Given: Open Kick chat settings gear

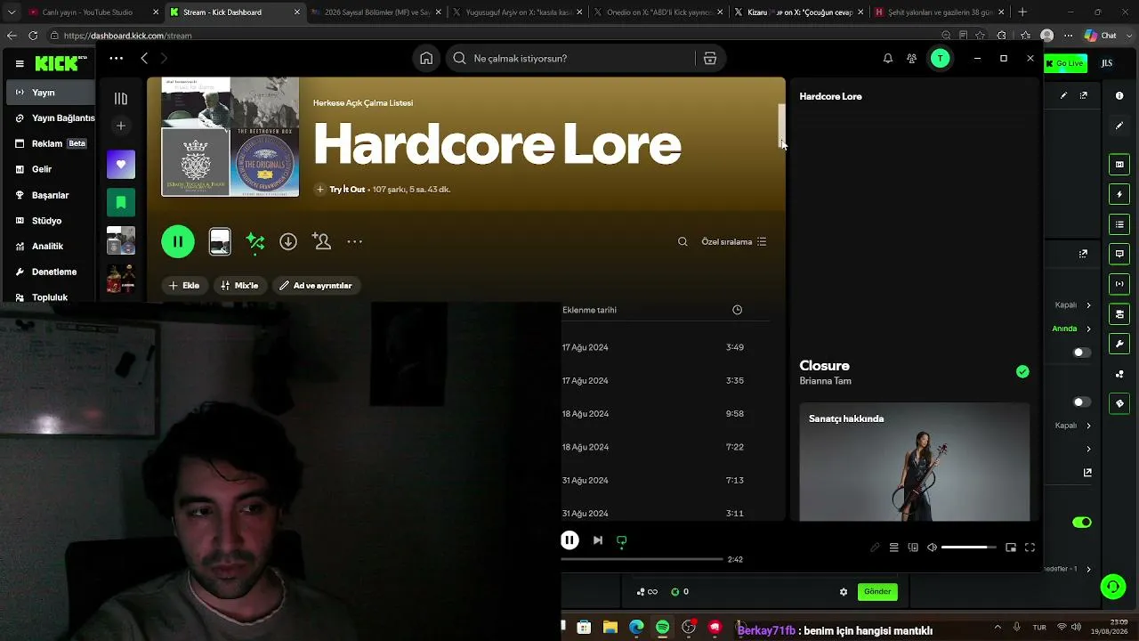Looking at the screenshot, I should pos(844,592).
